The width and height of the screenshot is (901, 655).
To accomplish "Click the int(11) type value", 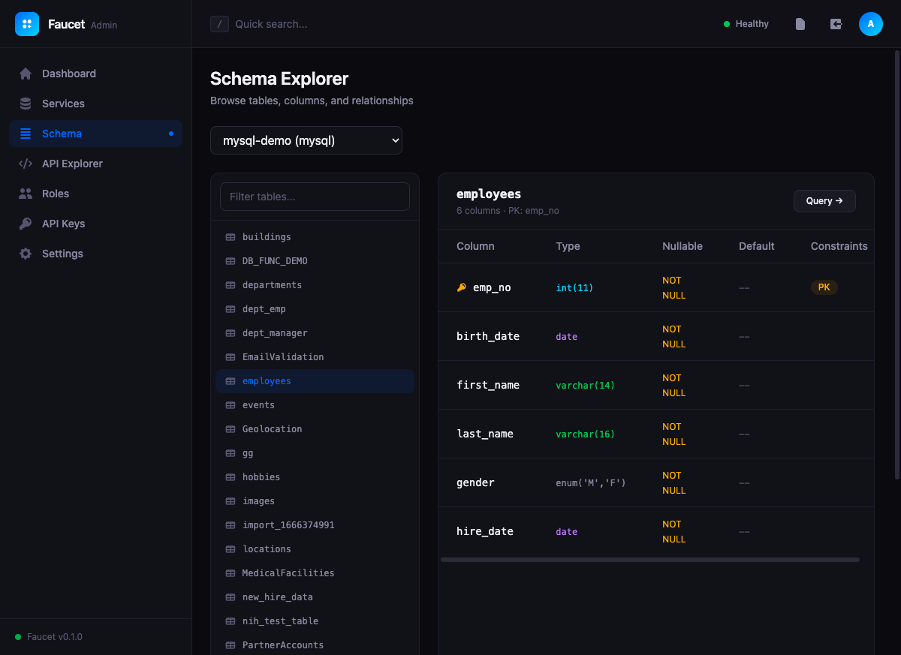I will tap(574, 287).
